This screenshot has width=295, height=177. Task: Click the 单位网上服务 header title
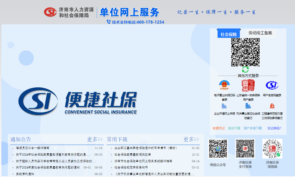129,12
